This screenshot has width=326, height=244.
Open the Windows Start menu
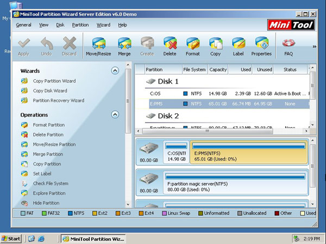click(x=11, y=239)
